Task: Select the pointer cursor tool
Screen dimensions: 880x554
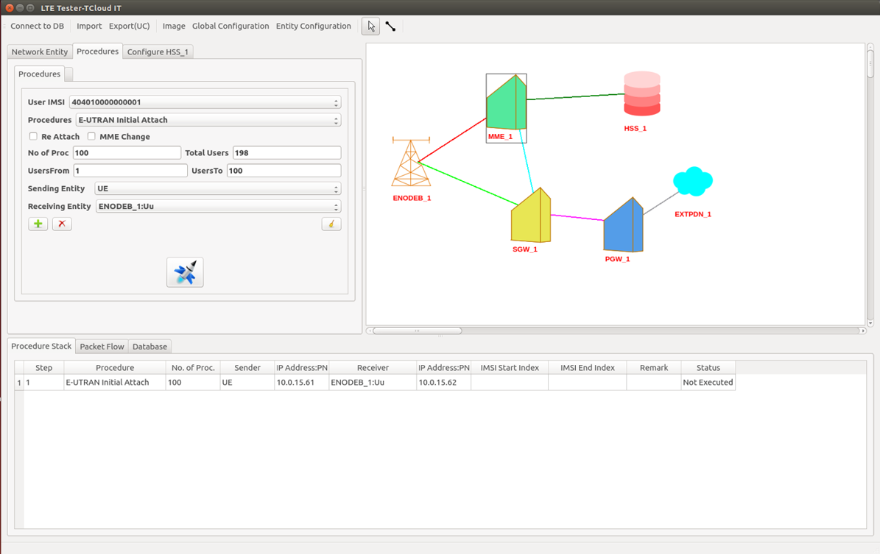Action: point(370,26)
